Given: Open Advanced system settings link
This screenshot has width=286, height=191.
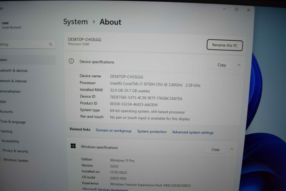Looking at the screenshot, I should click(193, 132).
